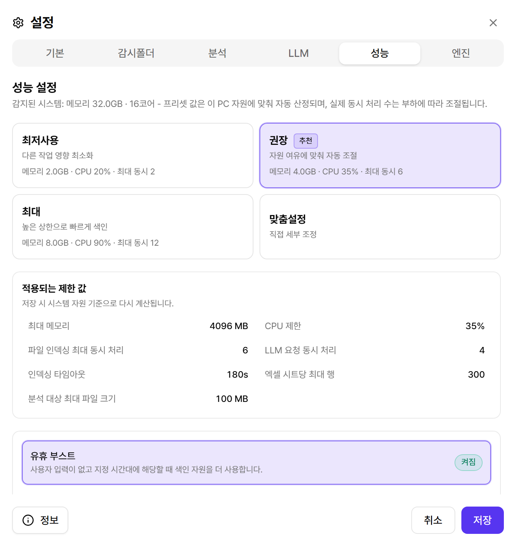516x546 pixels.
Task: Click the 분석 대상 최대 파일 크기 label
Action: 72,399
